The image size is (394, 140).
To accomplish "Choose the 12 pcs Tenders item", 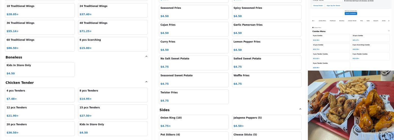I will (40, 112).
